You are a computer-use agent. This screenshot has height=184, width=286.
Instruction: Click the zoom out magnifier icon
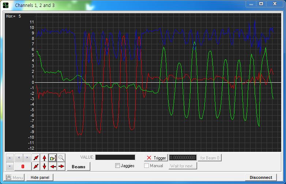coord(61,158)
